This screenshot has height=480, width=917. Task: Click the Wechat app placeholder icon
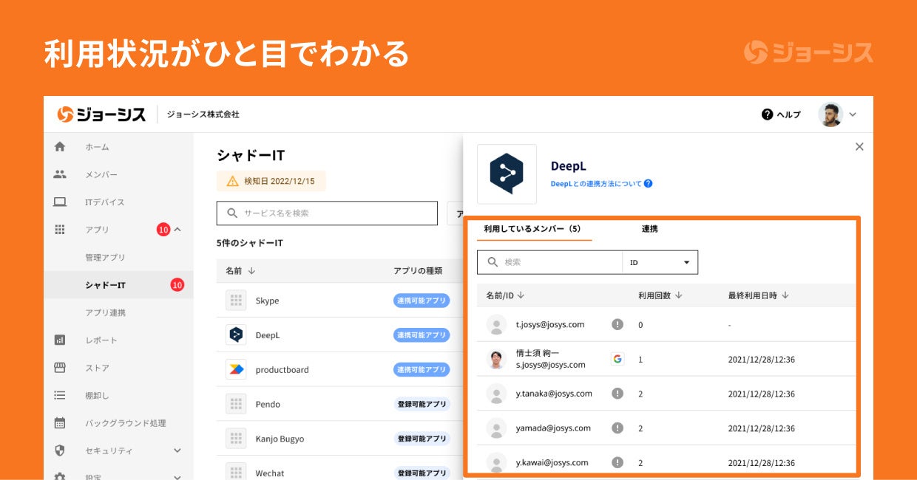tap(236, 473)
